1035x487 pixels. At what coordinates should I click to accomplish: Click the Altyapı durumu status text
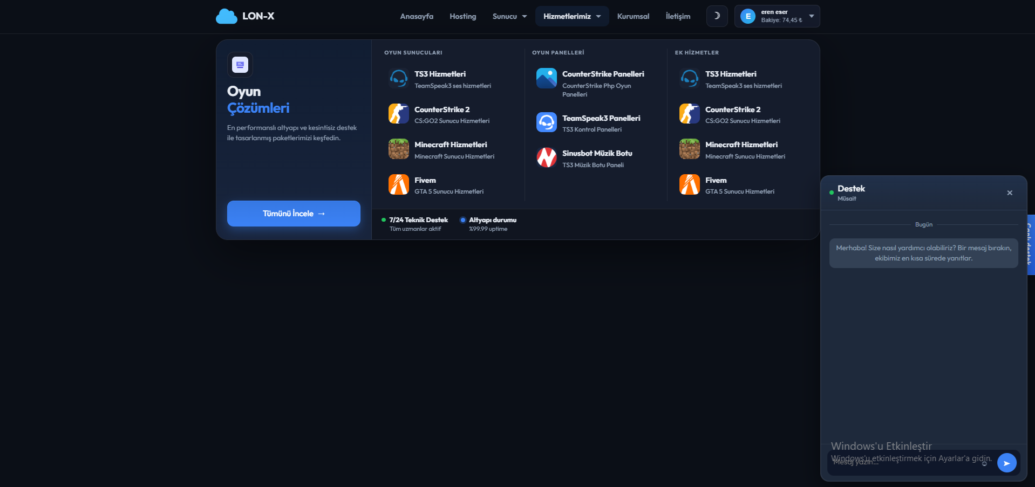[x=493, y=220]
